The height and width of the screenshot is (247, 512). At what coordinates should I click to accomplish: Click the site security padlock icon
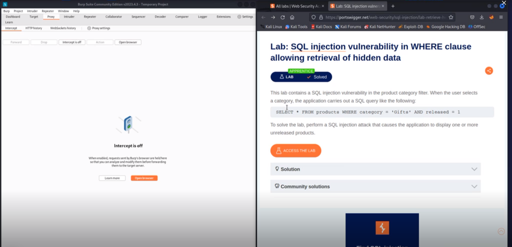pyautogui.click(x=321, y=17)
